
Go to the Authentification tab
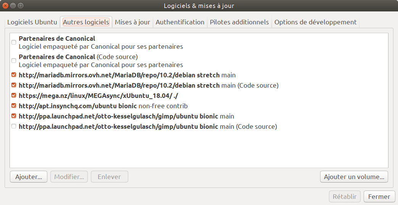(x=180, y=22)
